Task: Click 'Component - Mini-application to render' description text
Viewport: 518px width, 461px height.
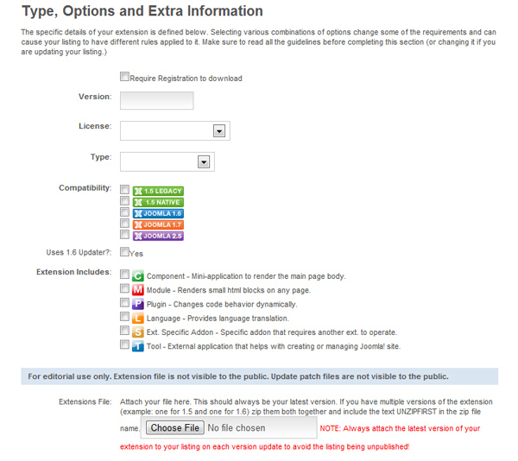Action: [246, 276]
